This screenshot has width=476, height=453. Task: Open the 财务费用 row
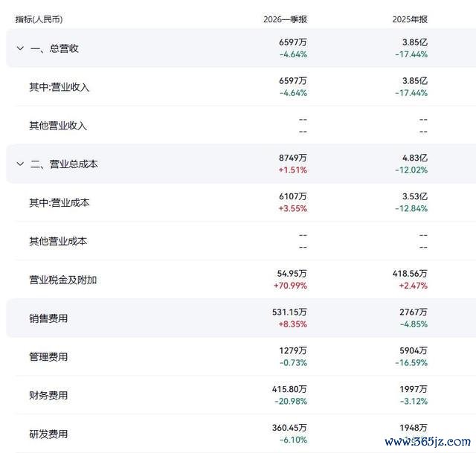241,395
